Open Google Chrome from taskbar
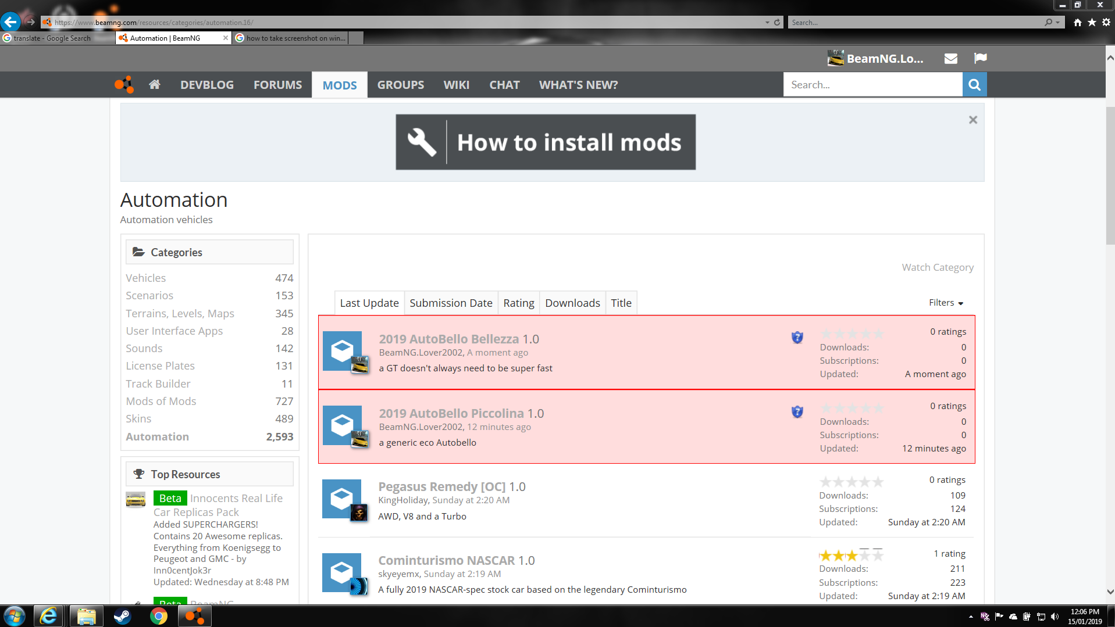This screenshot has width=1115, height=627. pos(158,616)
